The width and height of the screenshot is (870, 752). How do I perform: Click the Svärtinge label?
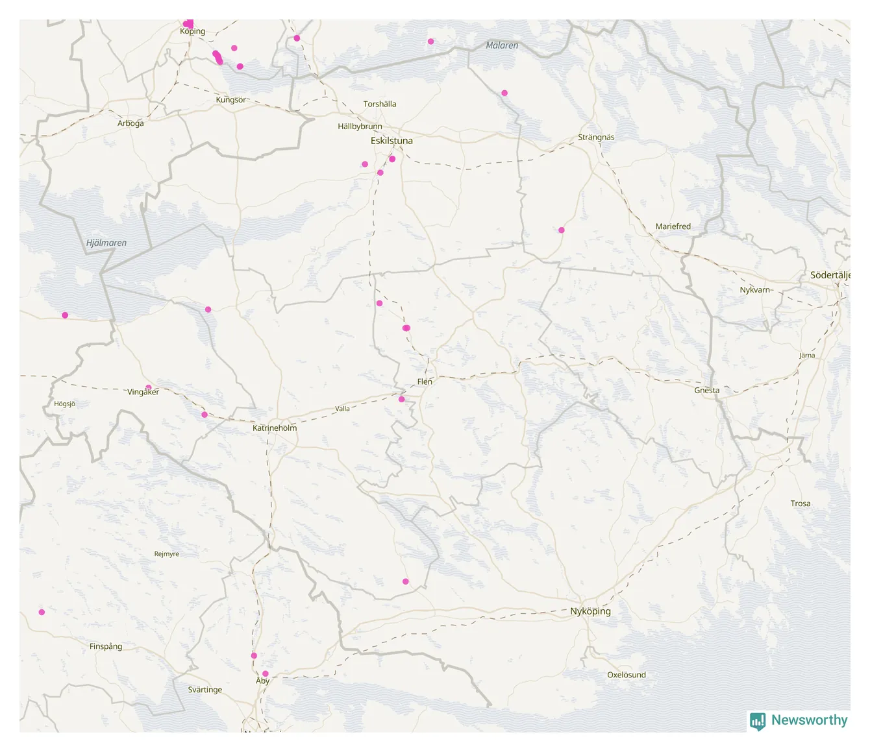pos(205,690)
